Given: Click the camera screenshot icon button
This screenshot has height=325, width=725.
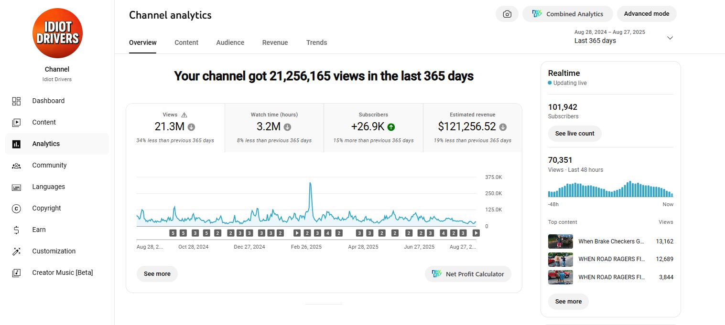Looking at the screenshot, I should point(507,14).
